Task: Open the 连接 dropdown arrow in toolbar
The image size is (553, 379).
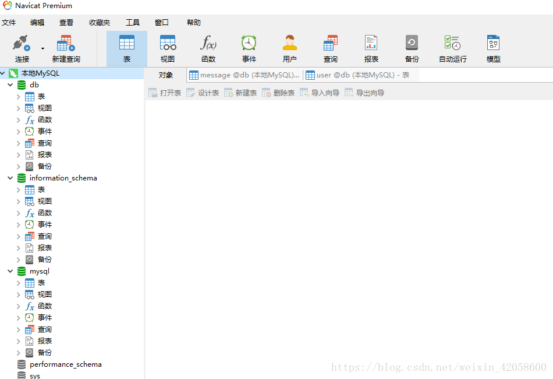Action: [x=42, y=49]
